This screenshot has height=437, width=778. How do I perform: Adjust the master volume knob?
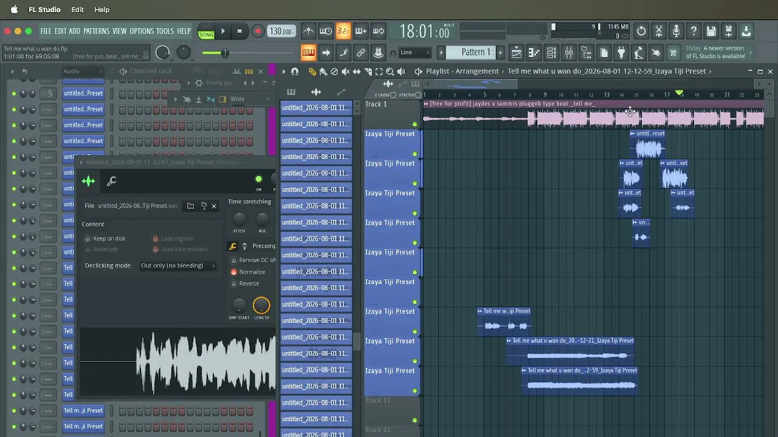[x=162, y=53]
